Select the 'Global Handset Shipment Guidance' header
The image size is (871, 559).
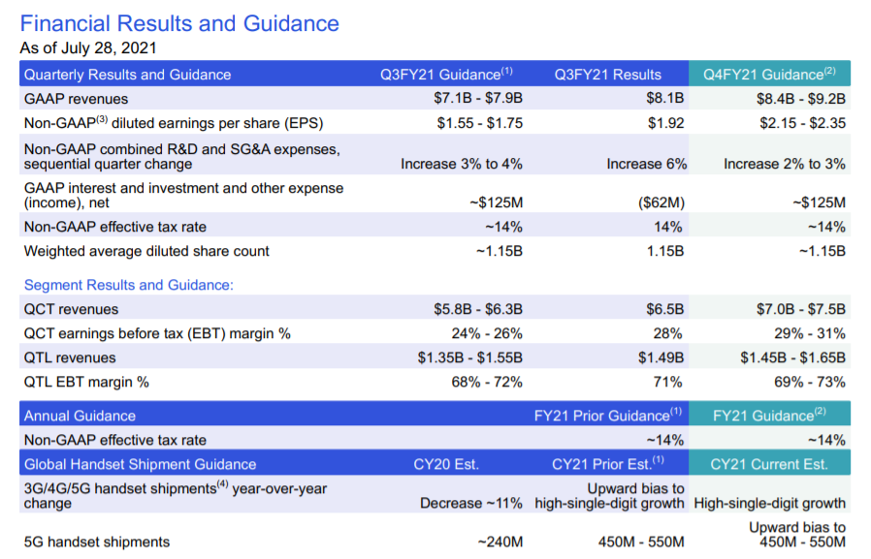tap(140, 464)
